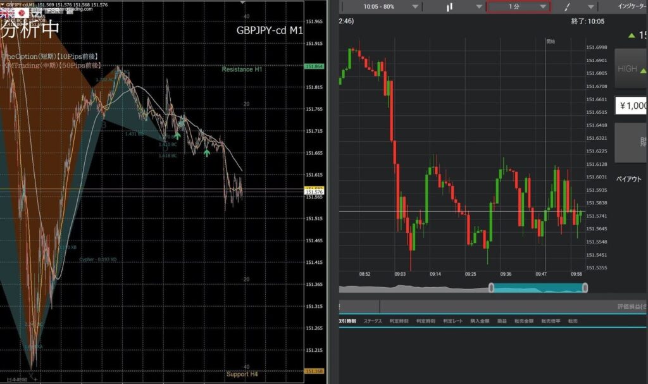The image size is (648, 384).
Task: Open the 1分 timeframe dropdown
Action: (518, 6)
